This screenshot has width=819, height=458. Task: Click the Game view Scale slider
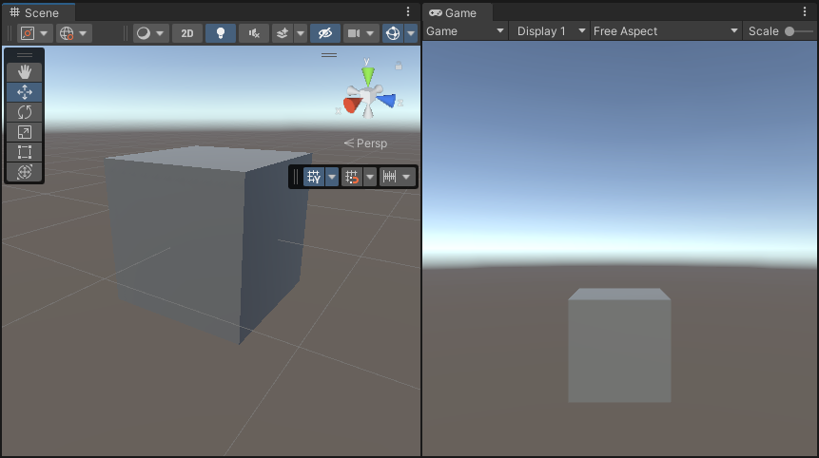coord(797,31)
